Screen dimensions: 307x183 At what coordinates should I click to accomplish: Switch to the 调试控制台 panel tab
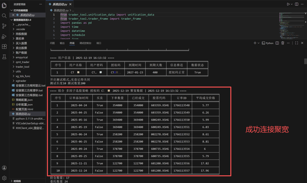point(85,43)
